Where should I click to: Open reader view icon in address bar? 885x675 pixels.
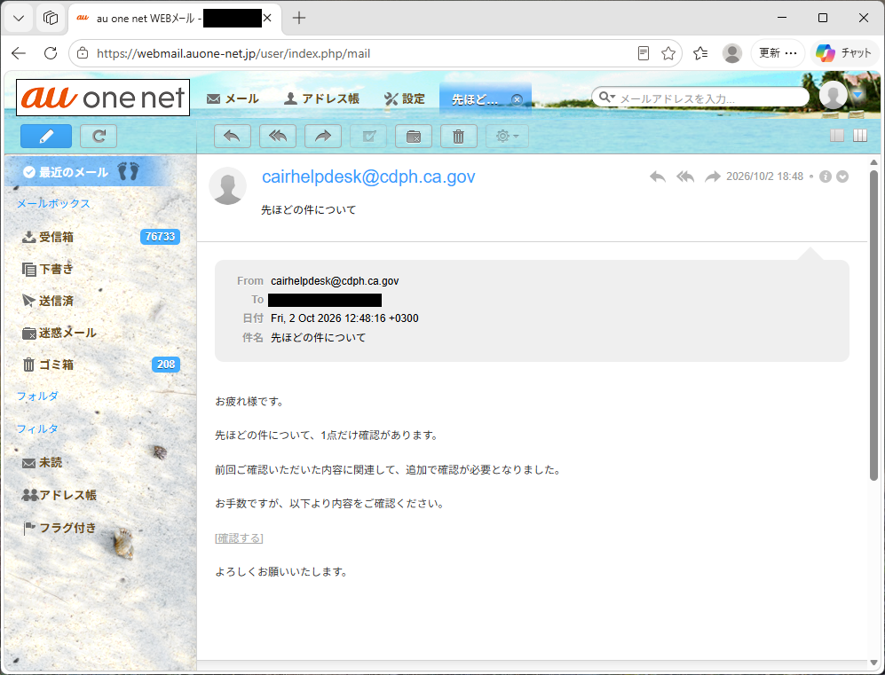click(643, 53)
